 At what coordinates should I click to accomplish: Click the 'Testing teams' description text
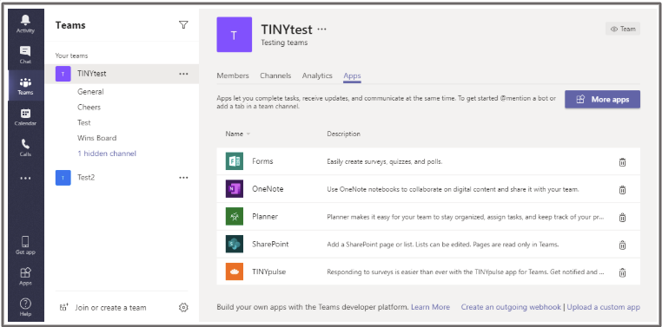284,43
